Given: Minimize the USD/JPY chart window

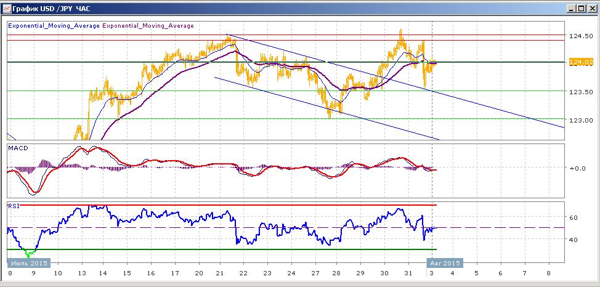Looking at the screenshot, I should click(571, 9).
